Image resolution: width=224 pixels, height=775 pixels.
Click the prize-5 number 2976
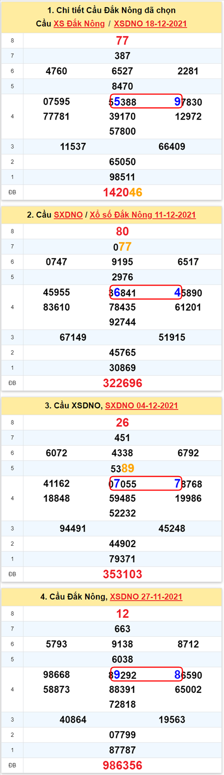(x=122, y=277)
